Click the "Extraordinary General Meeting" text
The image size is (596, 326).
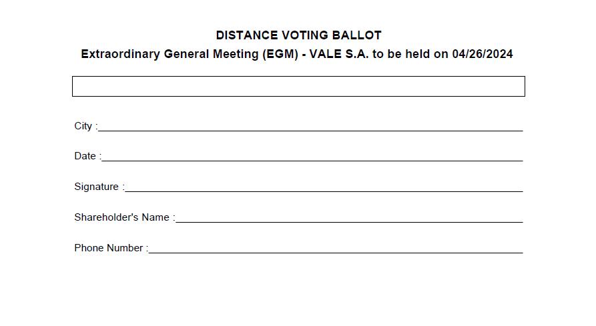point(170,55)
